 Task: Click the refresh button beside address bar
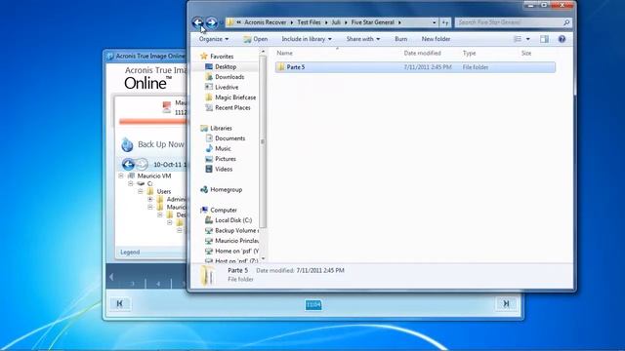pyautogui.click(x=445, y=22)
